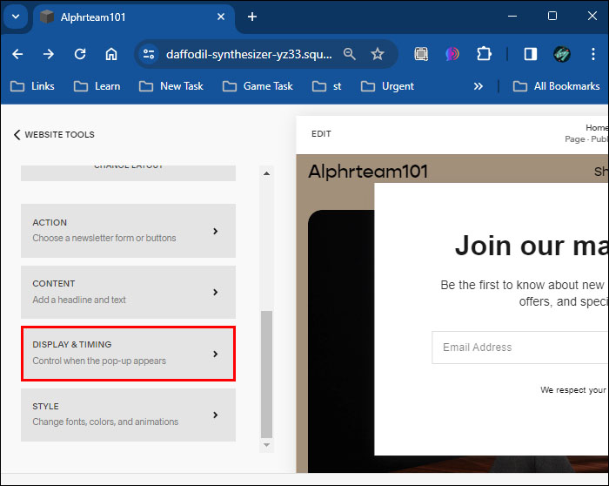The height and width of the screenshot is (486, 609).
Task: View site information icon in address bar
Action: pos(149,54)
